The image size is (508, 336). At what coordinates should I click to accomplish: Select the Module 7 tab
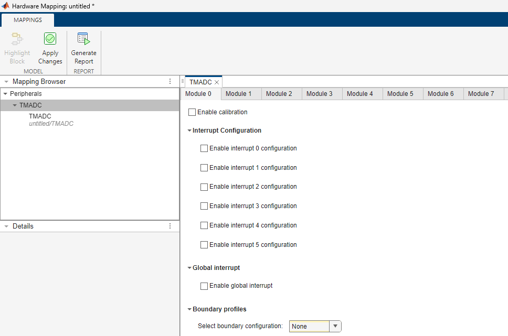click(481, 94)
